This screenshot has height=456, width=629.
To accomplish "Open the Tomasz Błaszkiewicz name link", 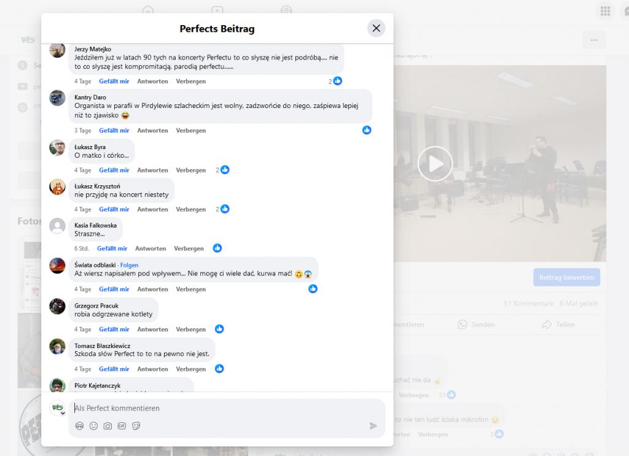I will 103,346.
